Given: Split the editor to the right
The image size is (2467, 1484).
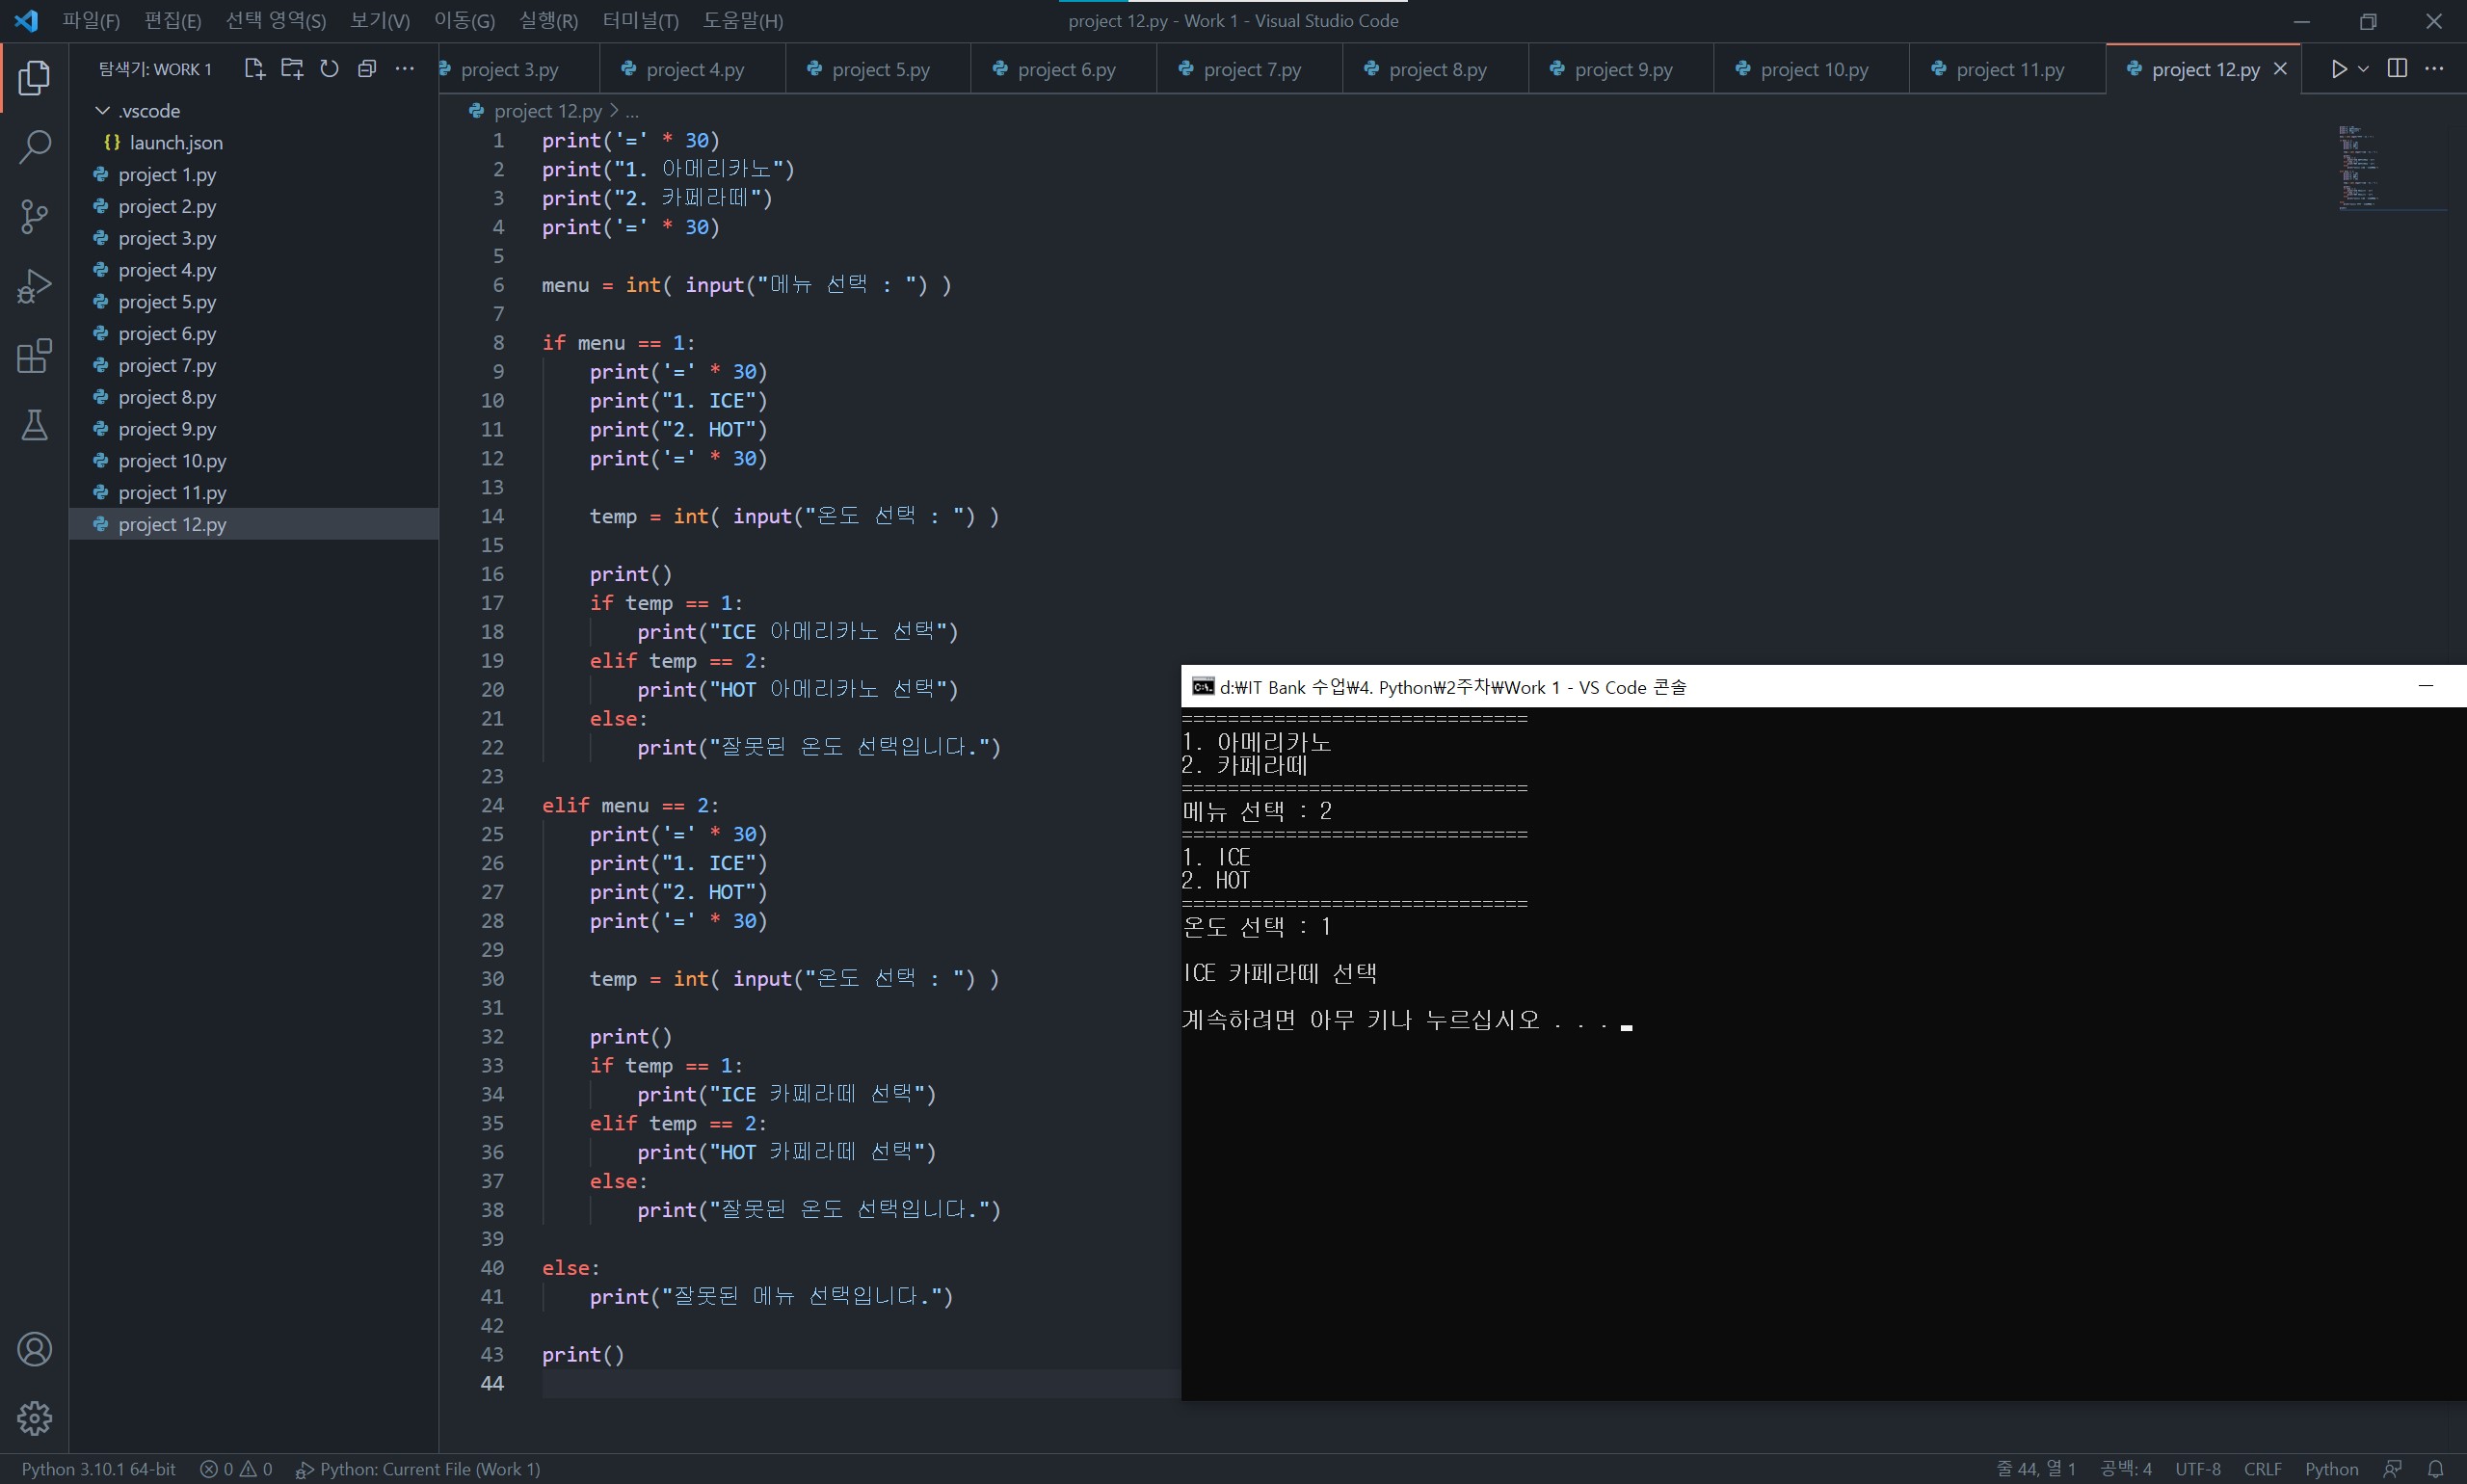Looking at the screenshot, I should pyautogui.click(x=2397, y=69).
